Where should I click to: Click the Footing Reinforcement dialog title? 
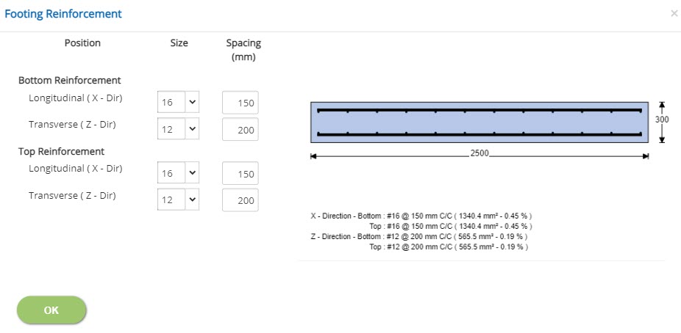[x=63, y=14]
